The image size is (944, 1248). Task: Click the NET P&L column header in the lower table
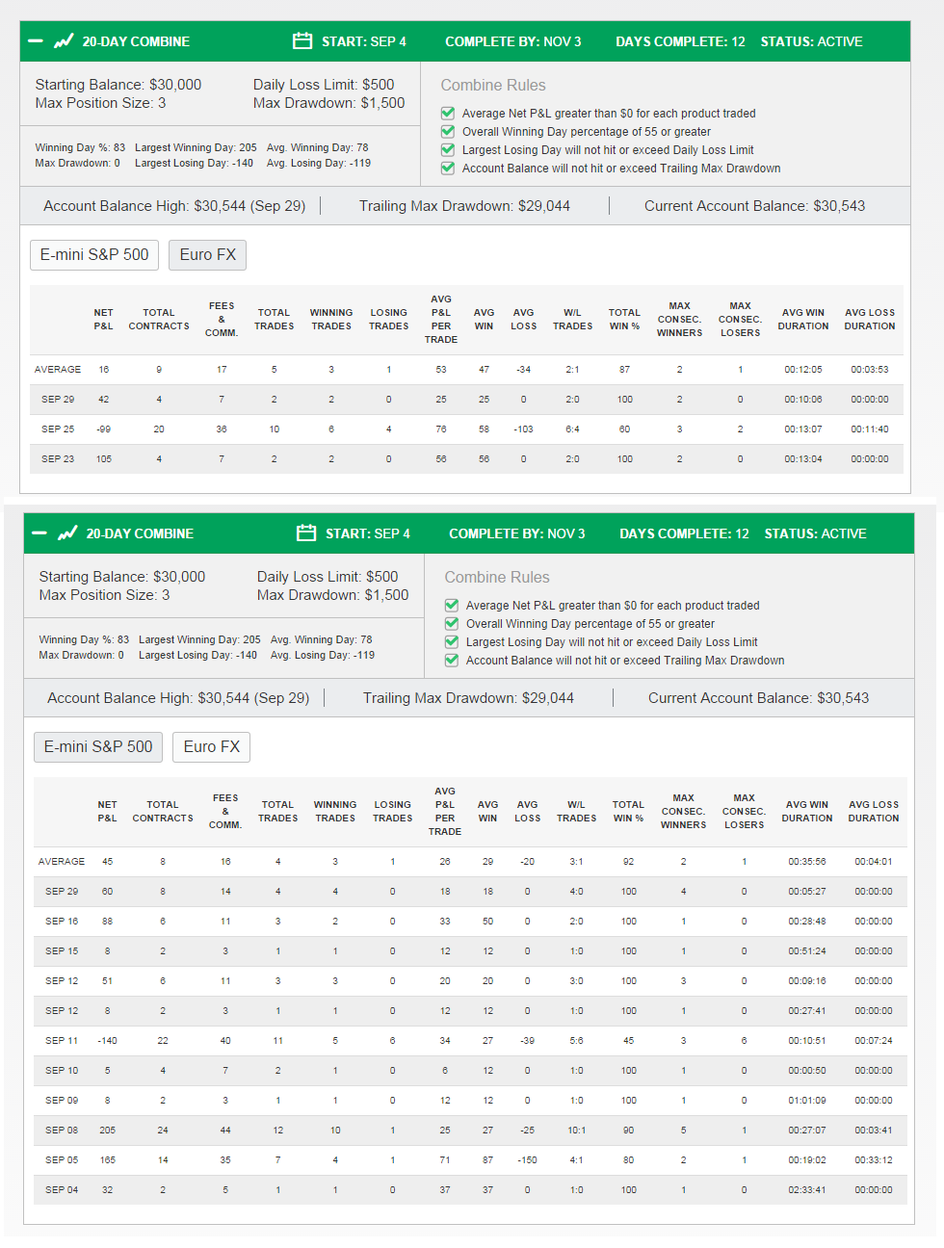click(107, 812)
